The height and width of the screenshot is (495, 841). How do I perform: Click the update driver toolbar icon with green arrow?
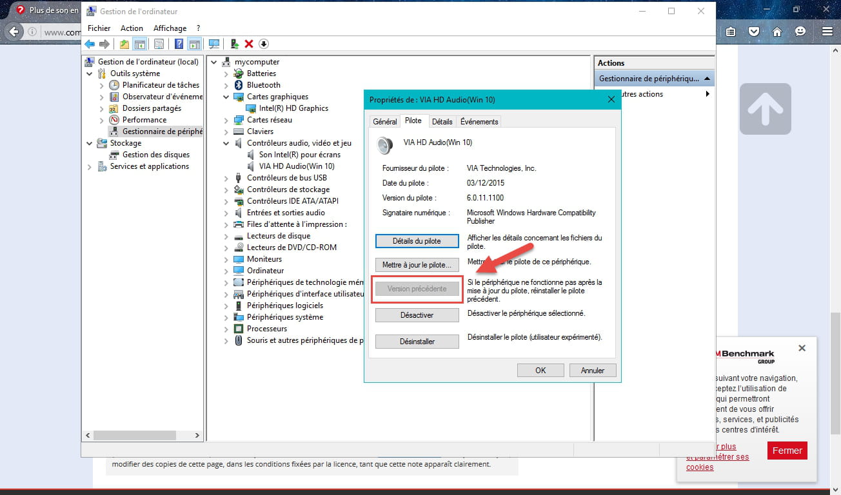235,44
